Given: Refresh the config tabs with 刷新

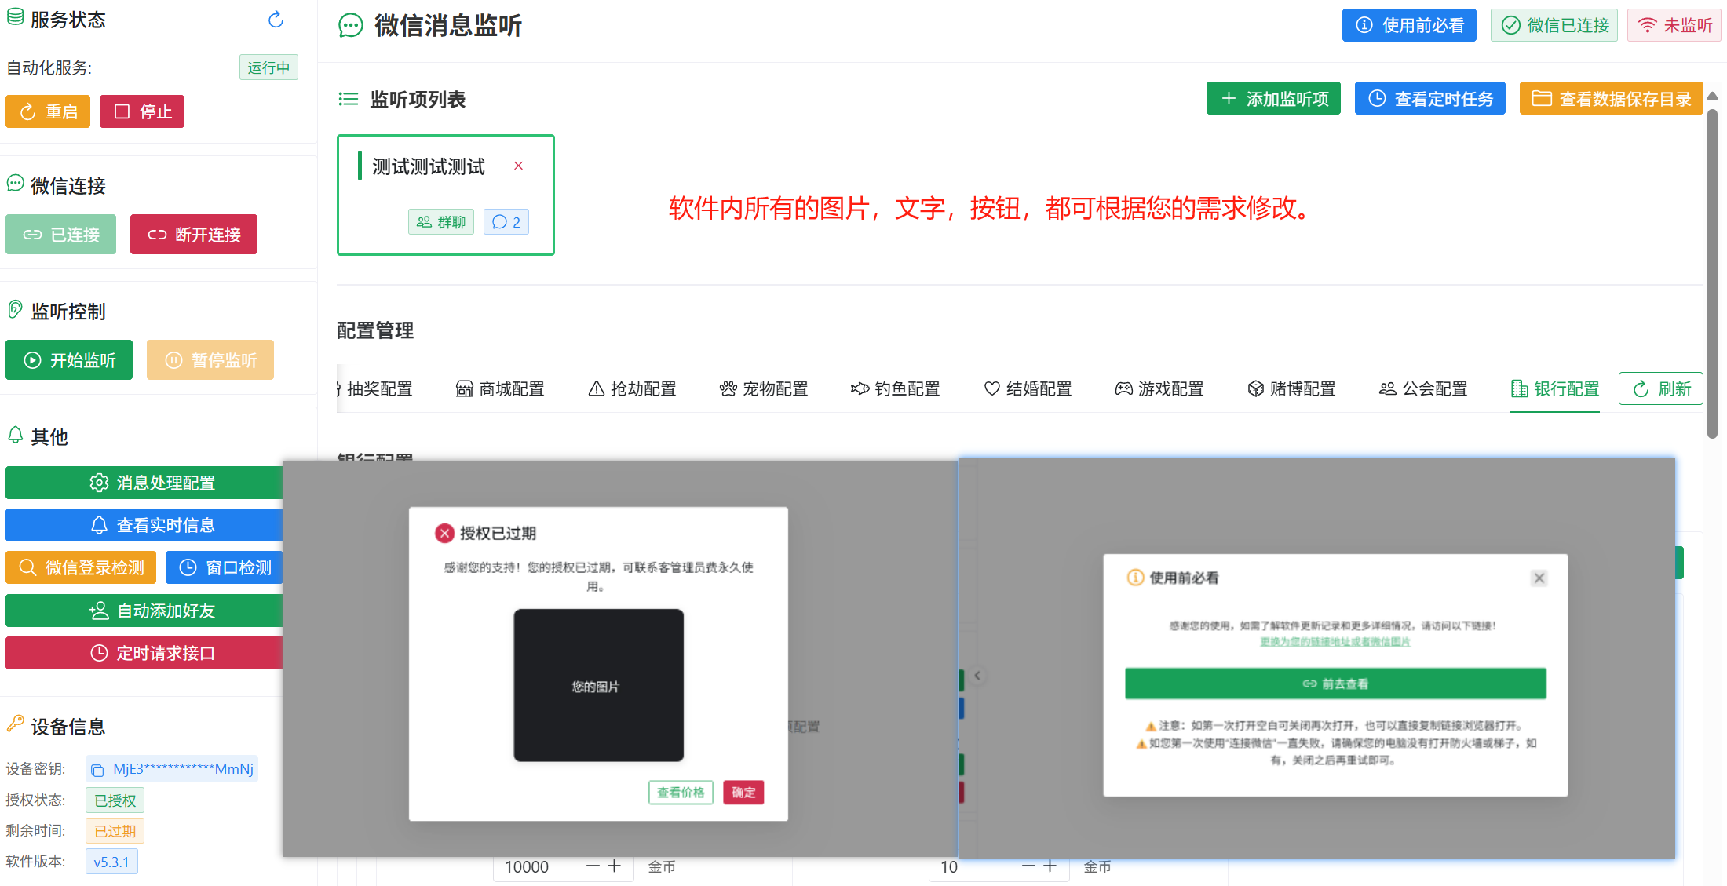Looking at the screenshot, I should [1660, 388].
